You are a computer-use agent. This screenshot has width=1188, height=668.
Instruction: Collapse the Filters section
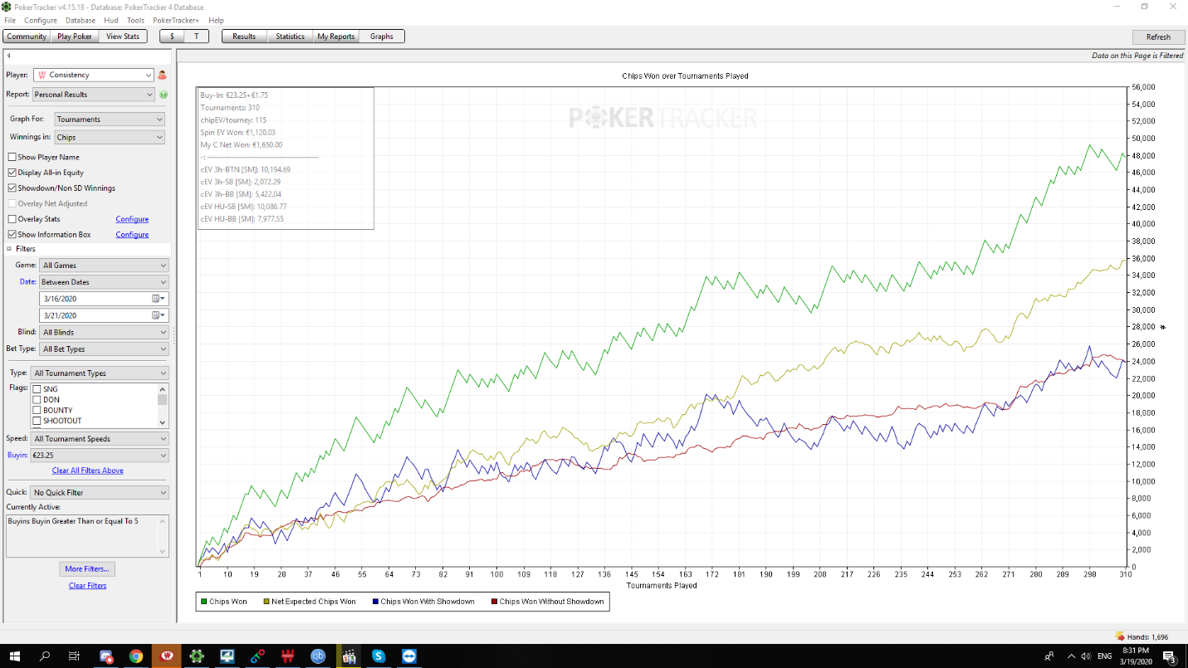10,249
